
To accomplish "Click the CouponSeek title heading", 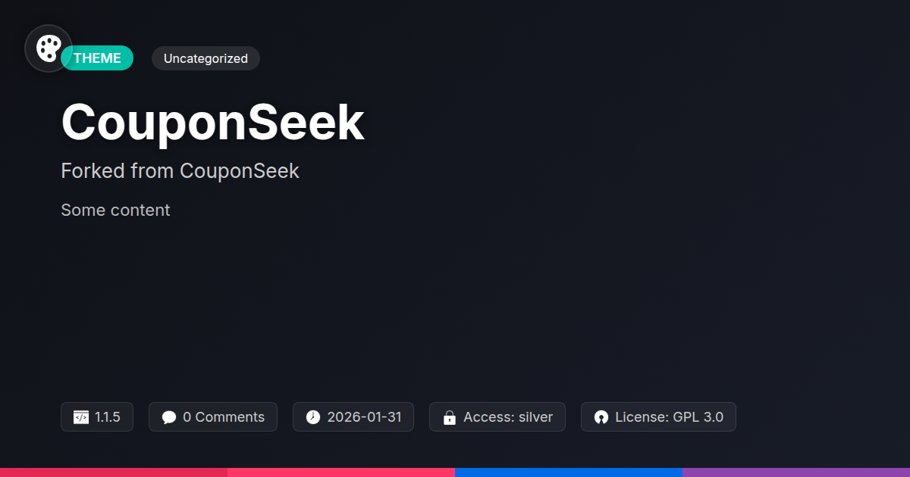I will (213, 123).
